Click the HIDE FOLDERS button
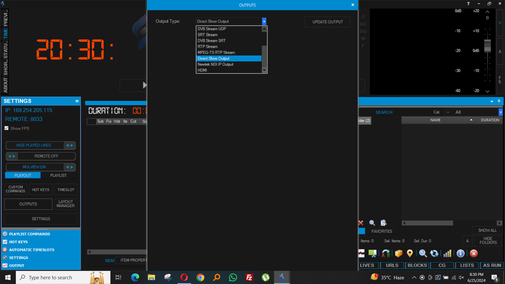505x284 pixels. coord(488,241)
